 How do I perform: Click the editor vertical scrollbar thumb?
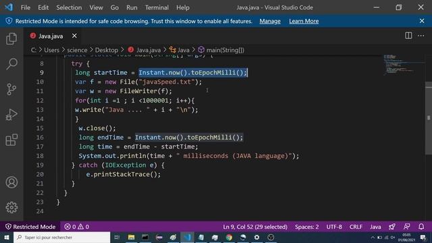point(429,119)
